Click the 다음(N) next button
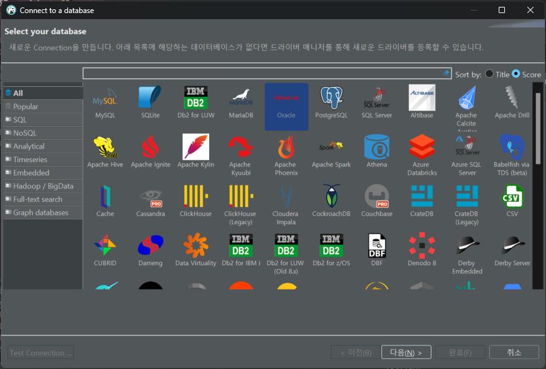The height and width of the screenshot is (369, 546). pyautogui.click(x=406, y=352)
